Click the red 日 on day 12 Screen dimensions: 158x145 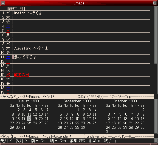click(x=8, y=61)
